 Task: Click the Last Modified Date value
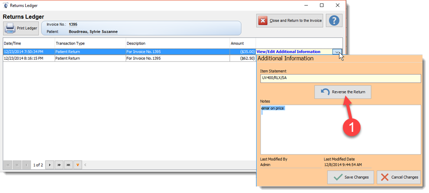pos(343,165)
